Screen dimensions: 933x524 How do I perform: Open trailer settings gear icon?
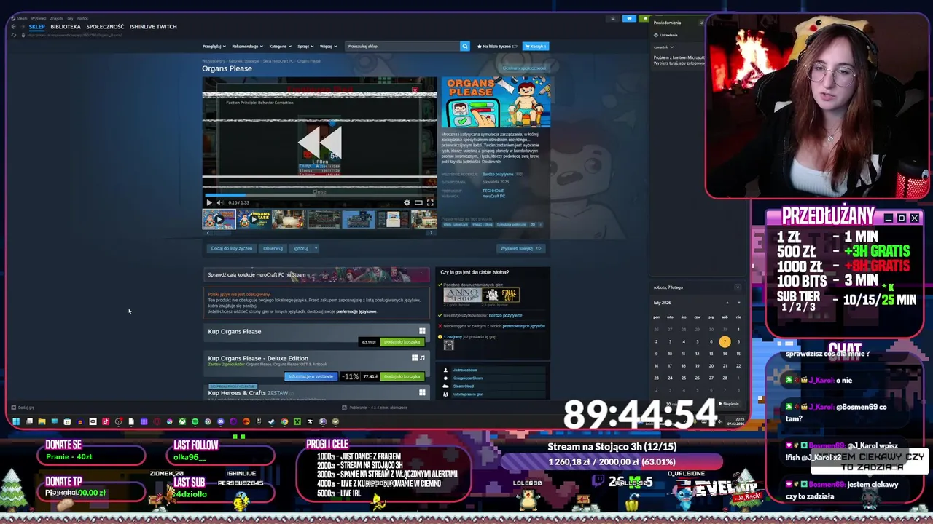pyautogui.click(x=407, y=202)
